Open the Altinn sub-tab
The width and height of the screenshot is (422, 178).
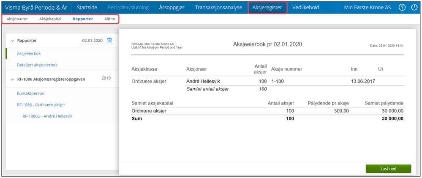(x=109, y=19)
